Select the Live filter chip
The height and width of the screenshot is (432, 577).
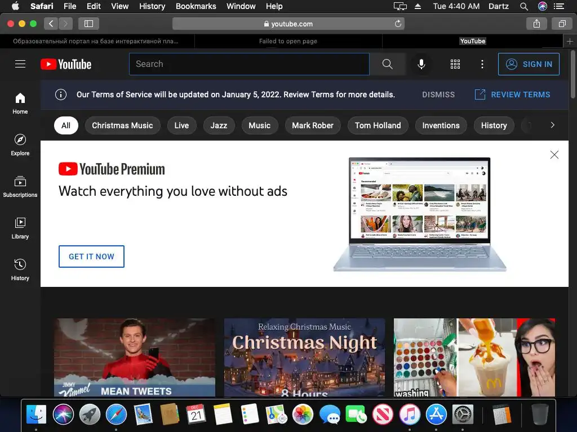pos(181,125)
